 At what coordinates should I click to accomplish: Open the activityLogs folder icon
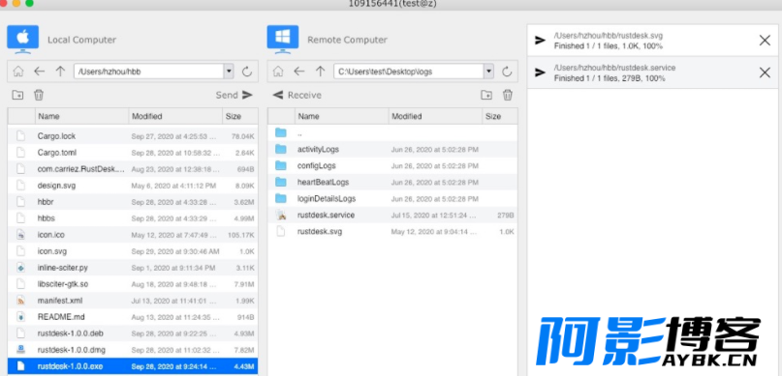point(281,149)
